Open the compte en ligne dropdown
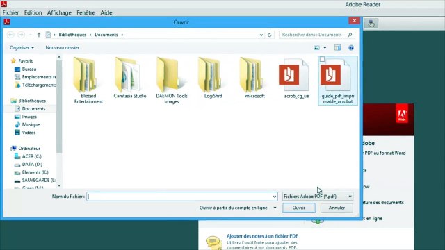This screenshot has height=250, width=445. (x=275, y=208)
